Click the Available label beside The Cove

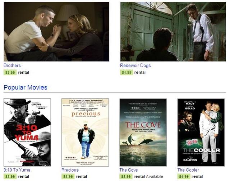click(155, 176)
